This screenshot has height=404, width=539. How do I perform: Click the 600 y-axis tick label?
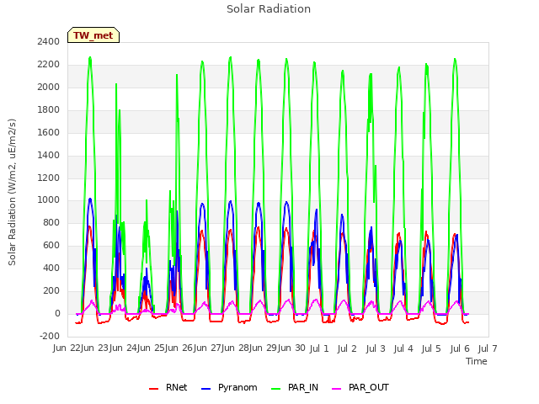click(51, 245)
